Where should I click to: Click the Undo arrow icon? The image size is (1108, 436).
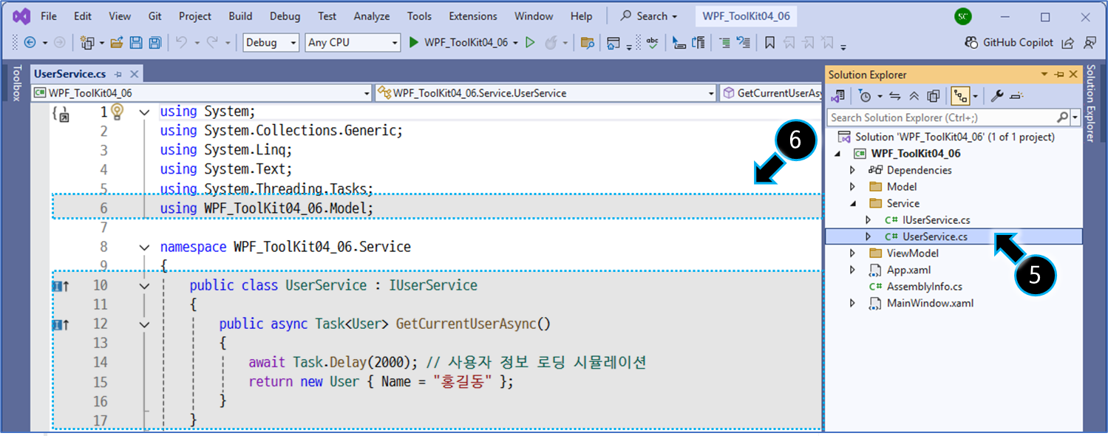(x=181, y=43)
